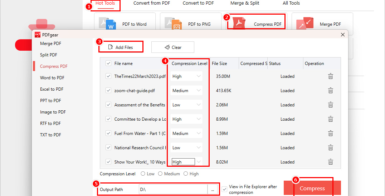Viewport: 385px width, 196px height.
Task: Click the Status column header
Action: (275, 64)
